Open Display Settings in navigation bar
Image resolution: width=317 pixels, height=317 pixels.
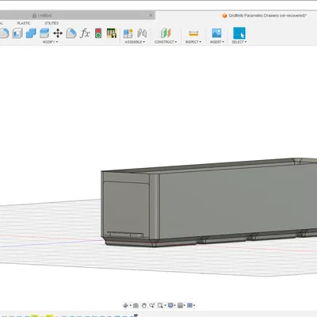(x=170, y=305)
